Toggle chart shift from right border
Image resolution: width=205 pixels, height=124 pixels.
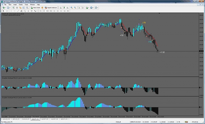pos(83,8)
